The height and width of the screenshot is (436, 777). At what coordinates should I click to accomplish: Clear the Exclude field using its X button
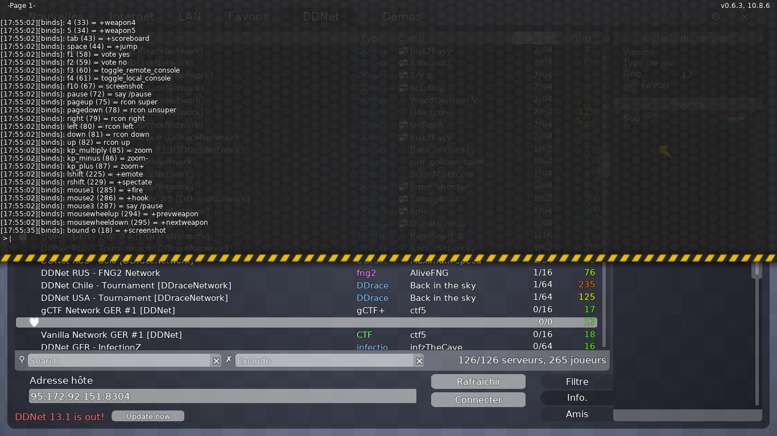point(419,360)
